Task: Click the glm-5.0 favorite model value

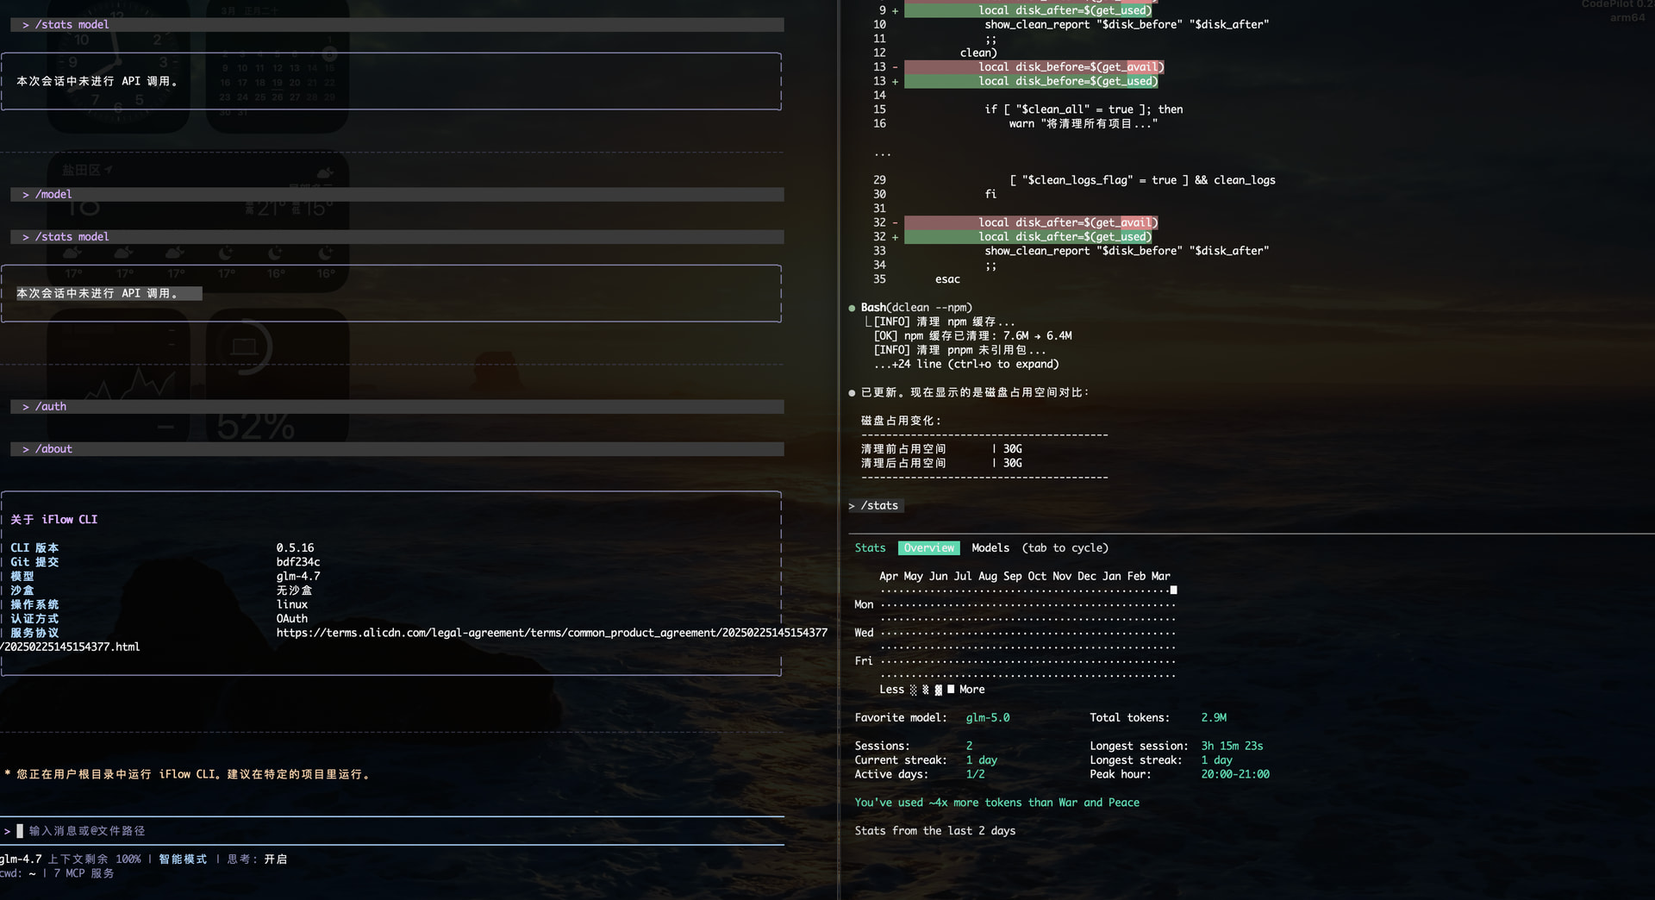Action: click(987, 718)
